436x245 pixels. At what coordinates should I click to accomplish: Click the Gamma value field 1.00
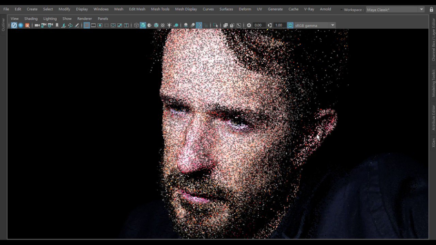click(279, 25)
